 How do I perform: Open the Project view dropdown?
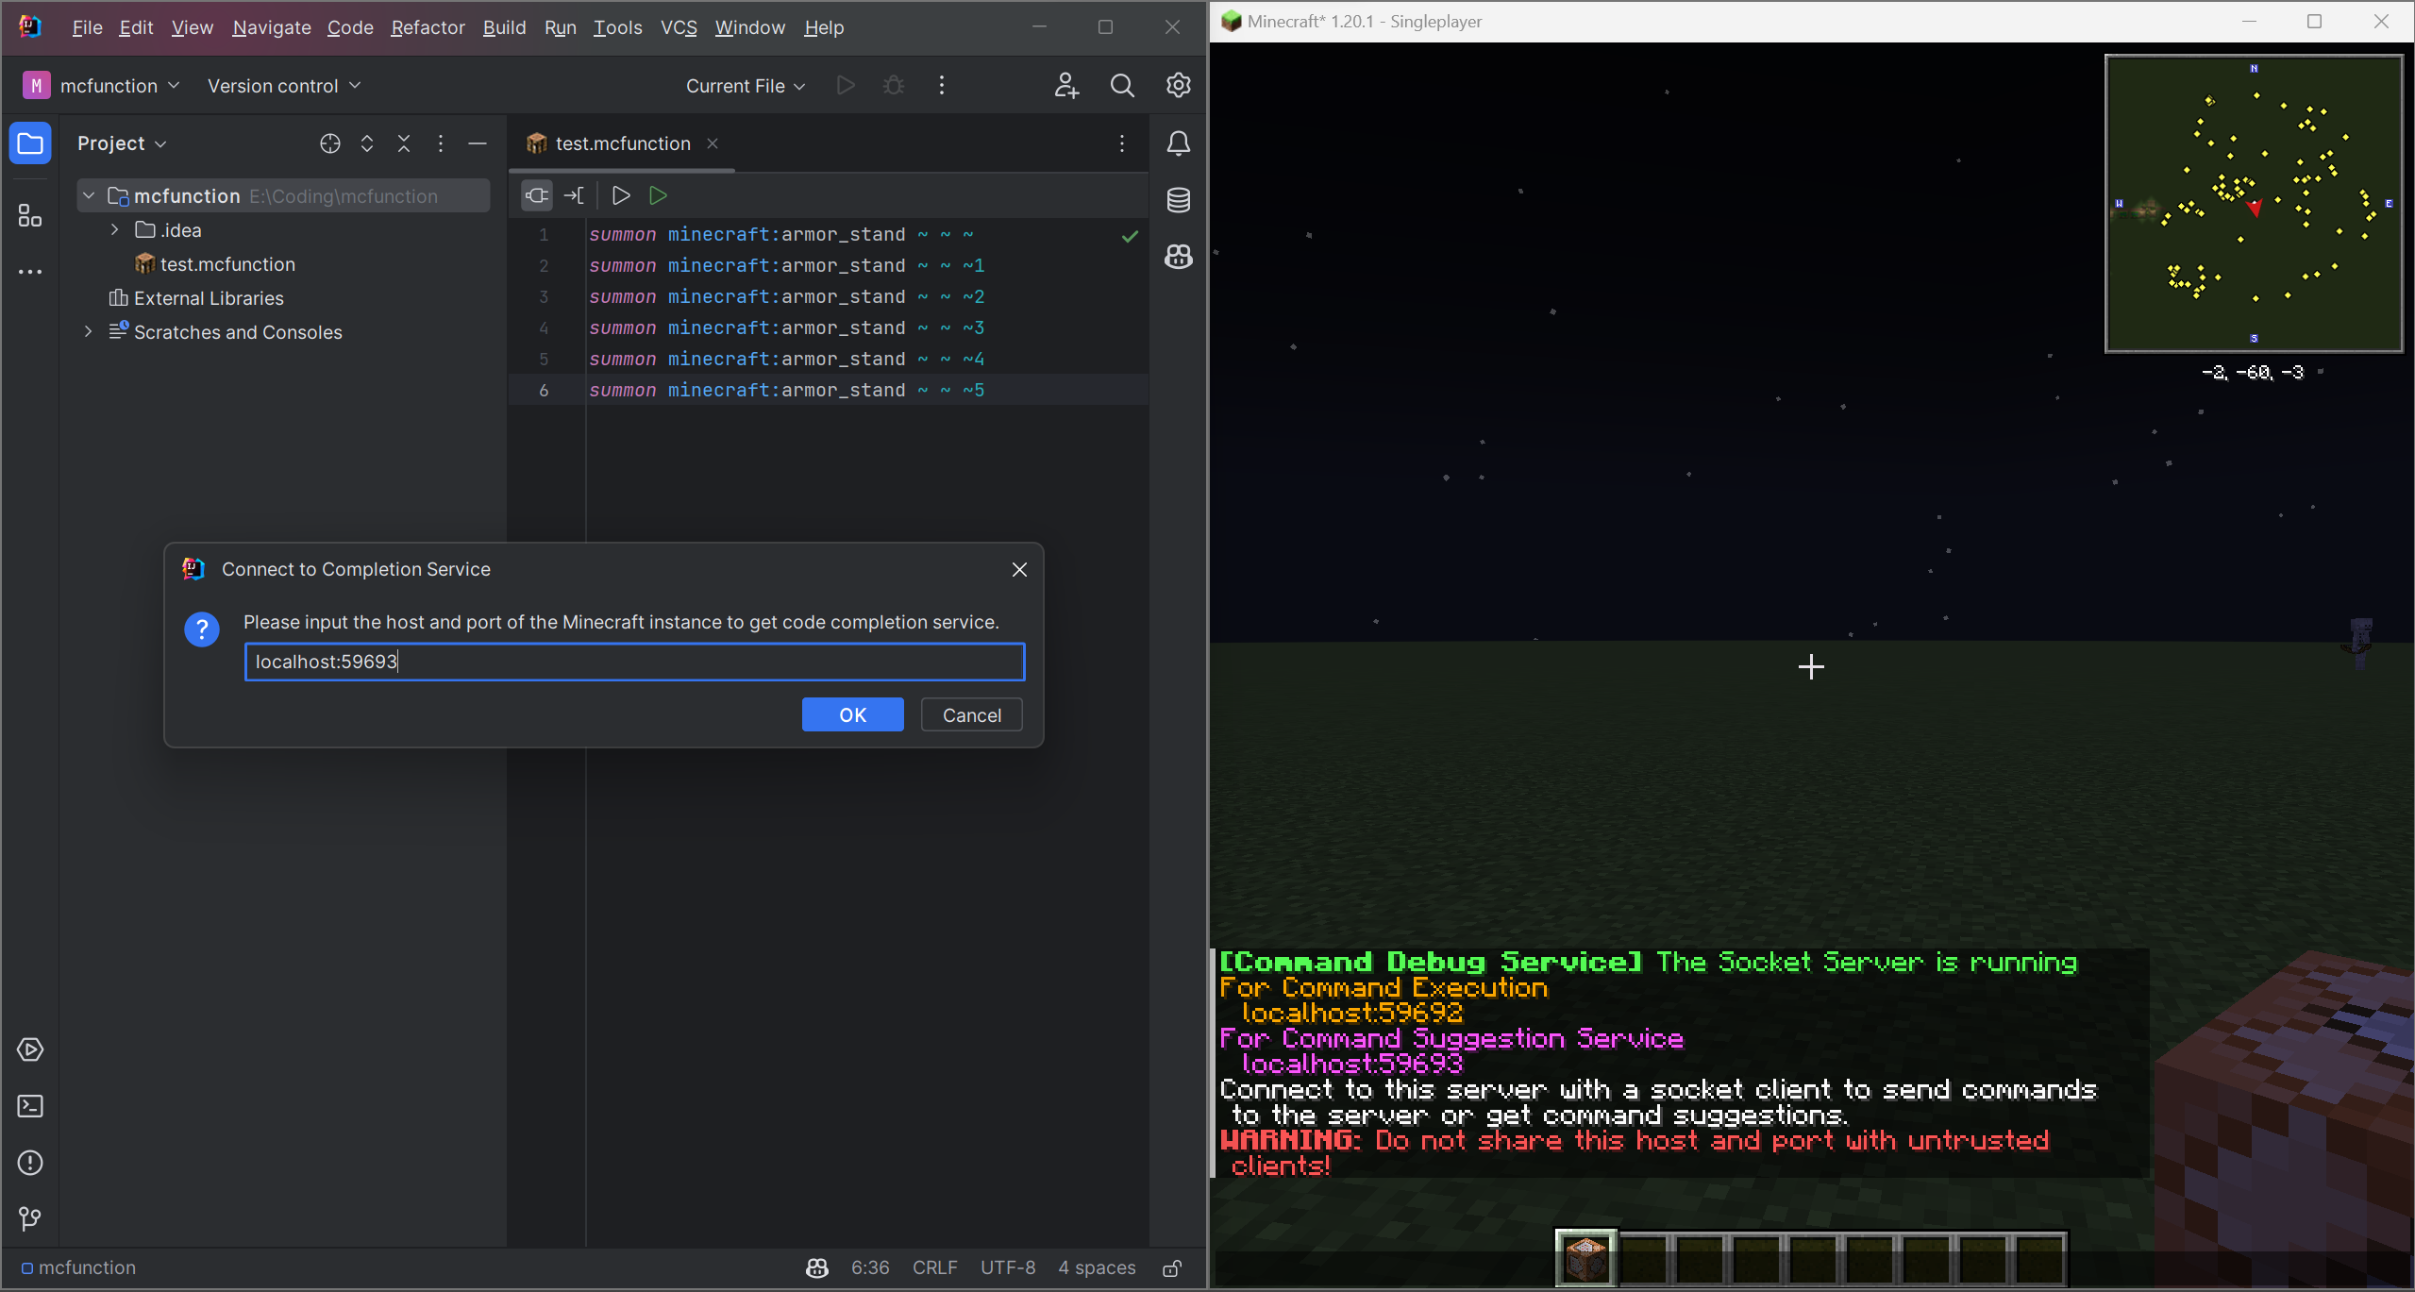click(x=122, y=143)
